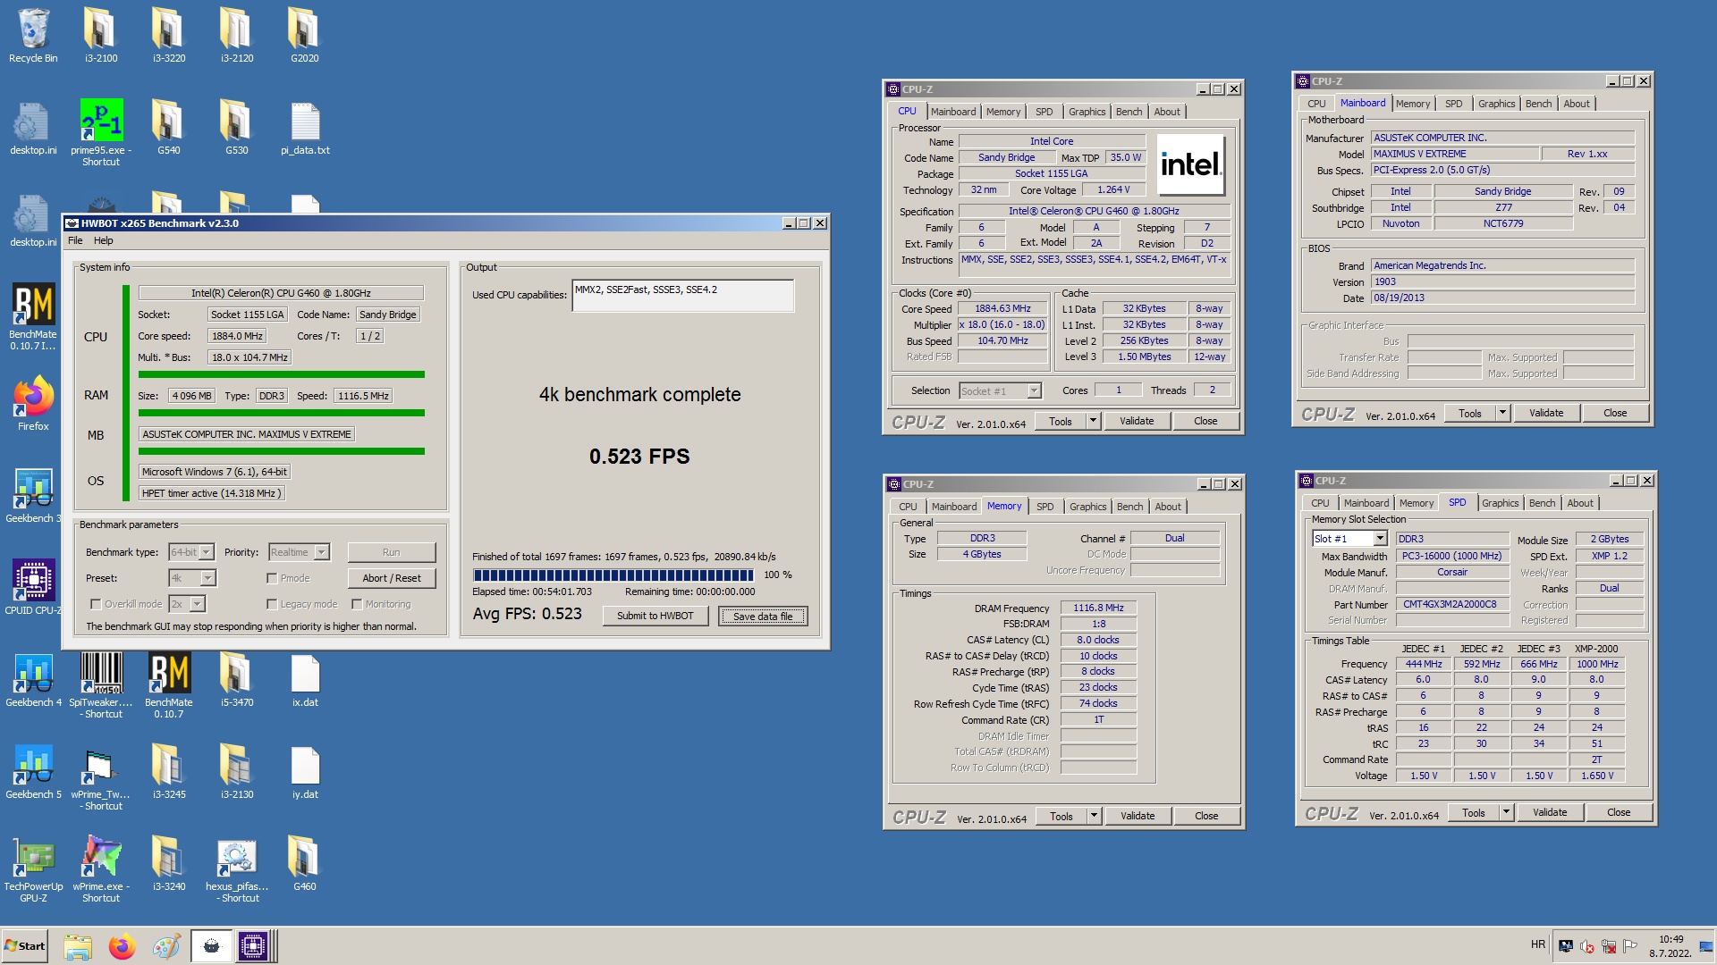Image resolution: width=1717 pixels, height=965 pixels.
Task: Open the pi_data.txt file icon
Action: pos(305,128)
